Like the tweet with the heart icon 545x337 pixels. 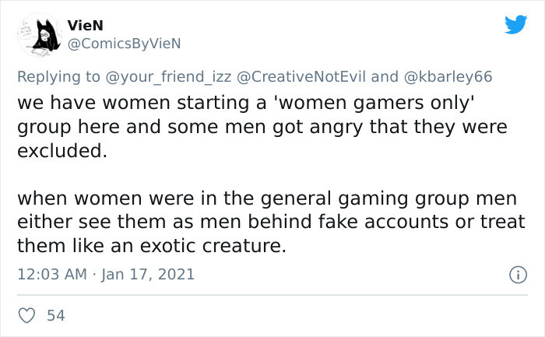point(26,315)
